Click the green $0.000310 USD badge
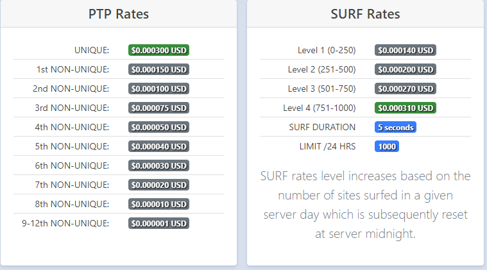The height and width of the screenshot is (270, 487). pyautogui.click(x=406, y=108)
